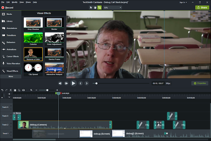The image size is (211, 141).
Task: Switch to the Annotations panel
Action: (11, 28)
